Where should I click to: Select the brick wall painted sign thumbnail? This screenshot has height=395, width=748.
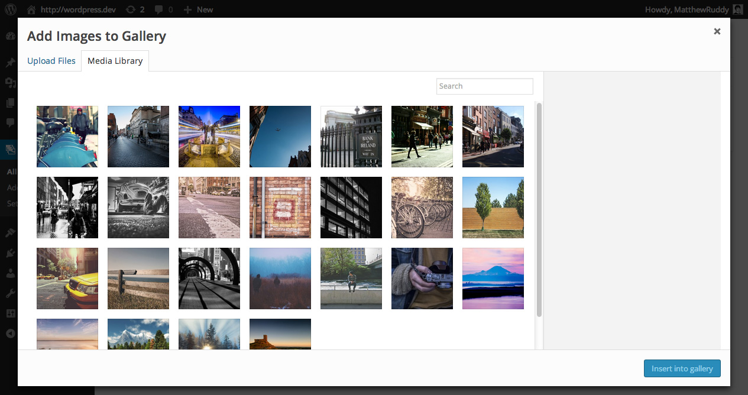click(x=280, y=208)
